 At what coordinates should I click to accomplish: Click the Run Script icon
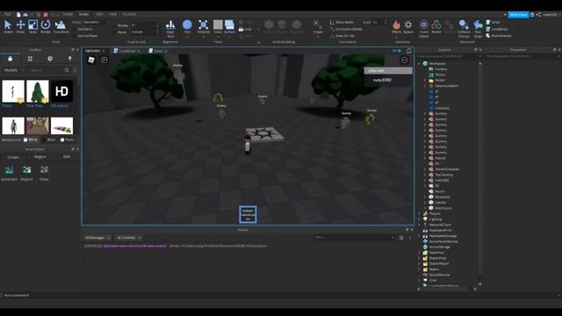[478, 25]
